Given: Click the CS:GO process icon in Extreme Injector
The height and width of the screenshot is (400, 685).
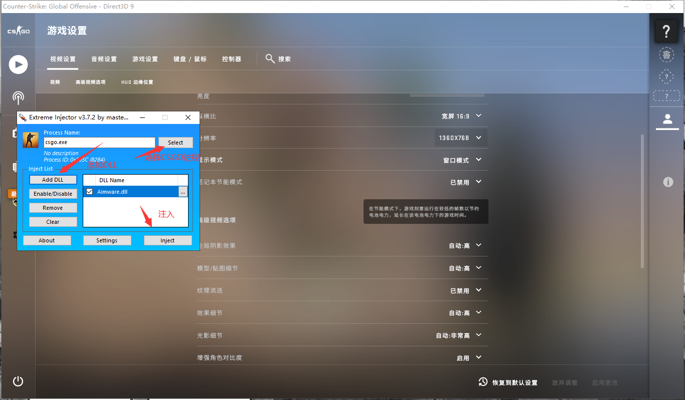Looking at the screenshot, I should pos(31,140).
